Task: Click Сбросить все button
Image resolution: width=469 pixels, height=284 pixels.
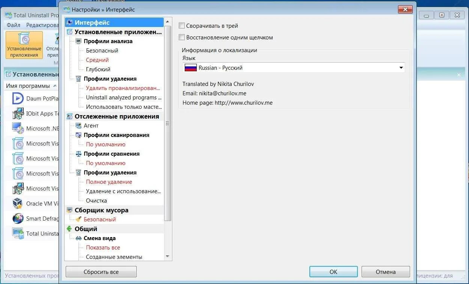Action: (x=101, y=272)
